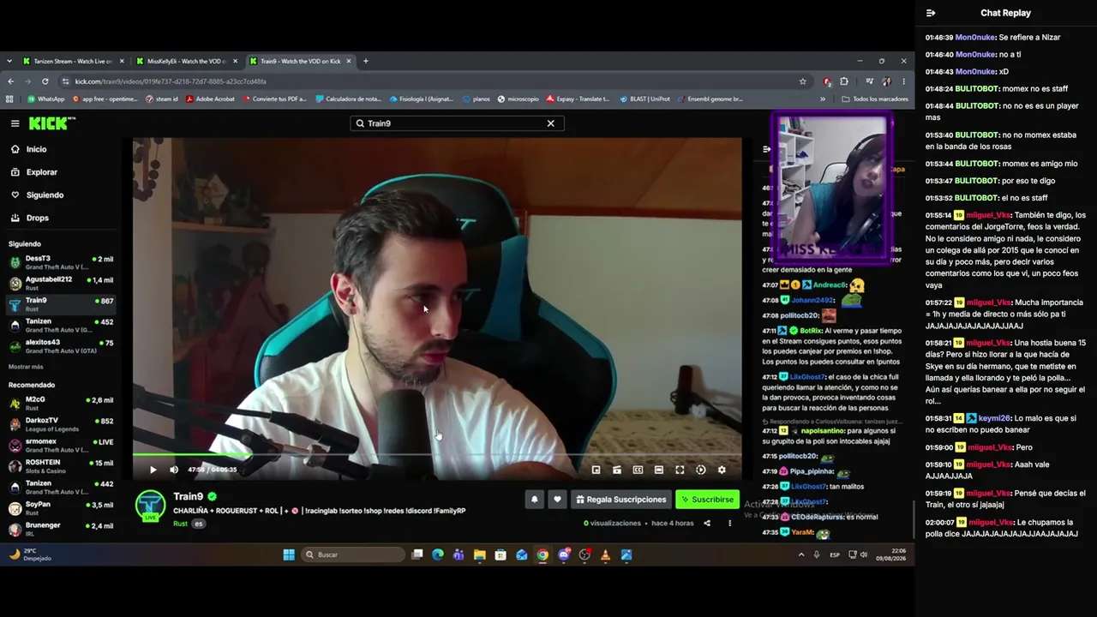Open VLC from the taskbar

click(x=605, y=554)
